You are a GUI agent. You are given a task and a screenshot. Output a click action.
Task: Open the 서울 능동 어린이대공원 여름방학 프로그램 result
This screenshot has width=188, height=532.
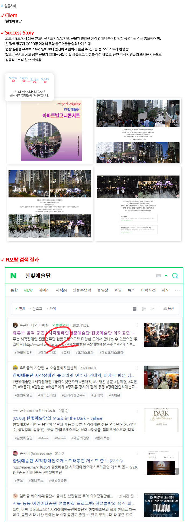coord(74,504)
